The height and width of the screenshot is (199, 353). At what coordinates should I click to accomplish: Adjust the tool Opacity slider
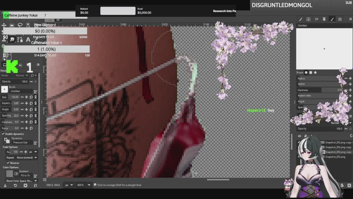pos(15,82)
